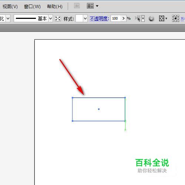Click the align selection icon
The image size is (185, 185).
pos(162,18)
